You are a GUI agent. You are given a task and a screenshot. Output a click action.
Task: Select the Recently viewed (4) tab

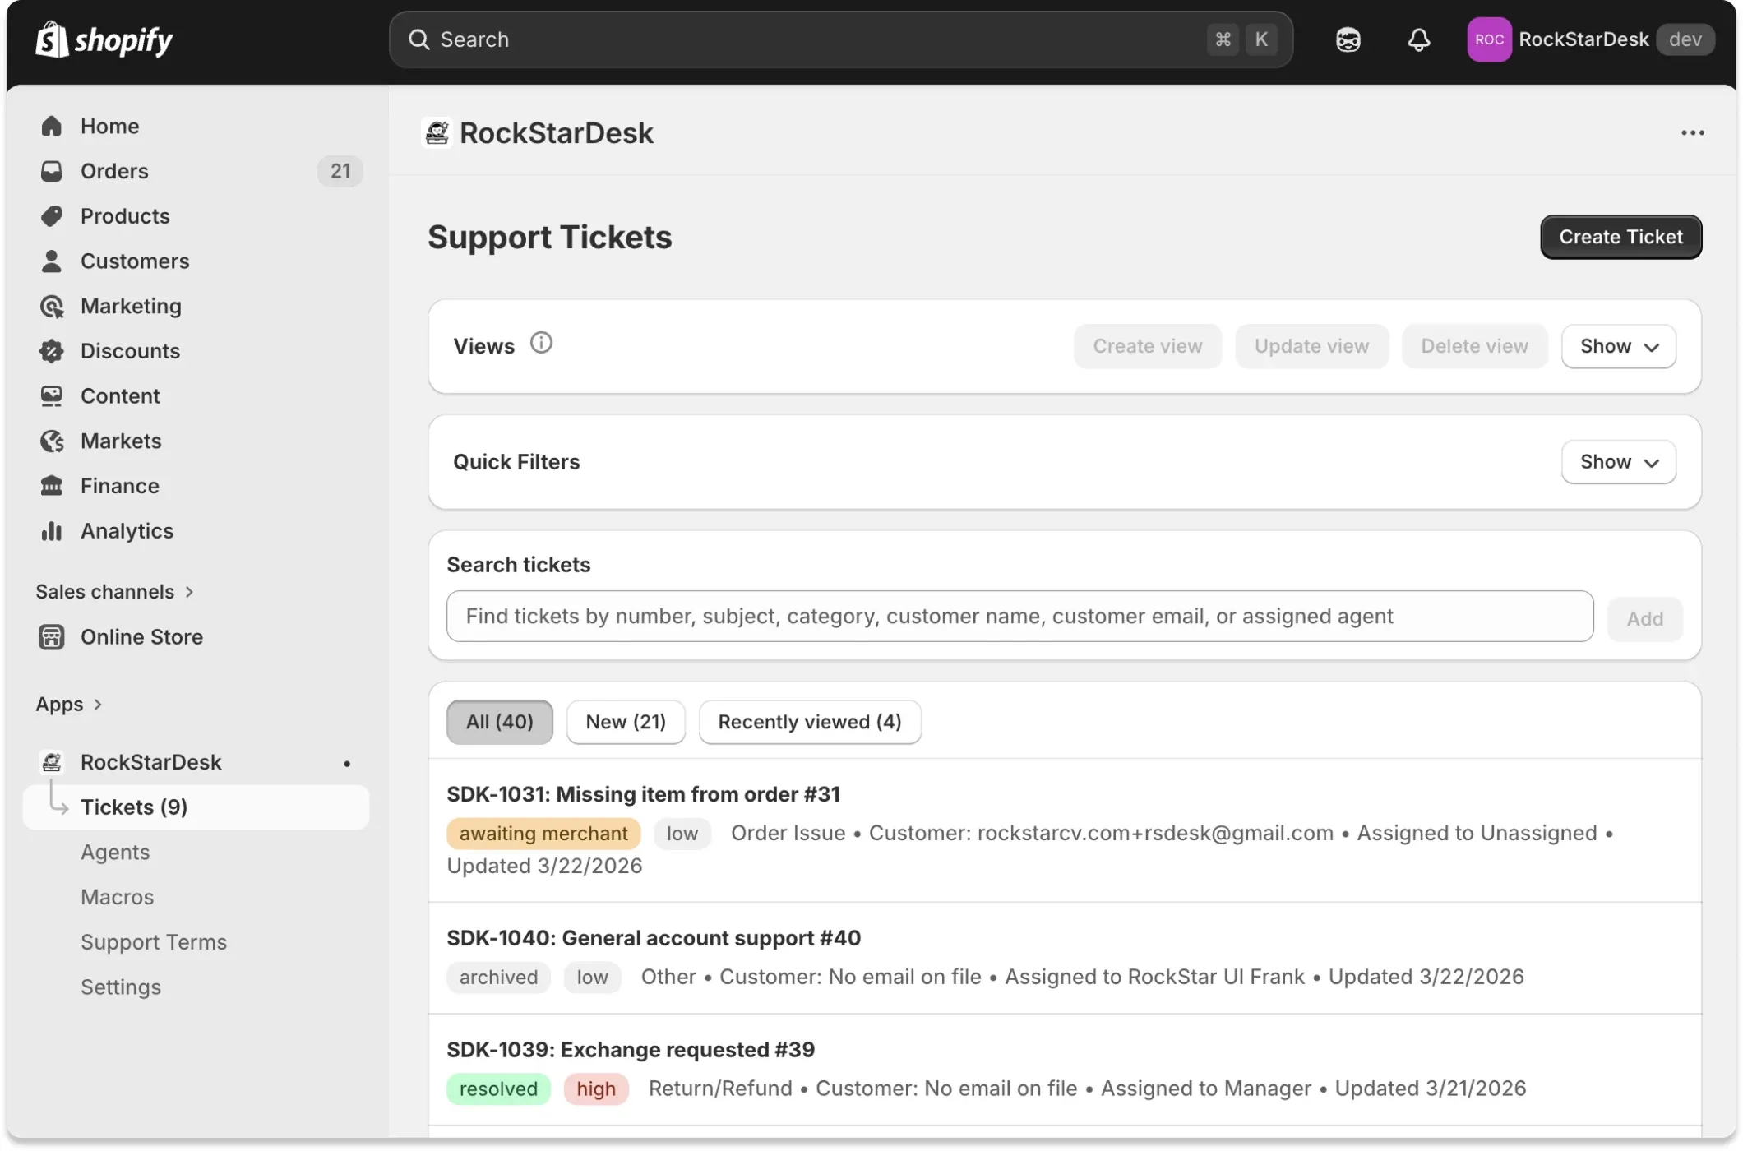pos(809,722)
